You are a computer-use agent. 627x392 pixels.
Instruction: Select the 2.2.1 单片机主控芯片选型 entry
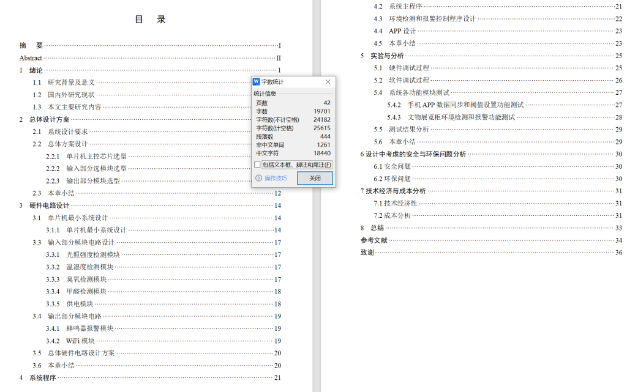(x=96, y=157)
